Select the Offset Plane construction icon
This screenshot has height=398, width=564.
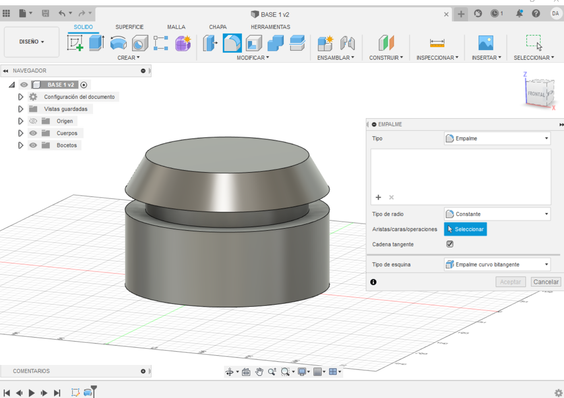pos(386,43)
